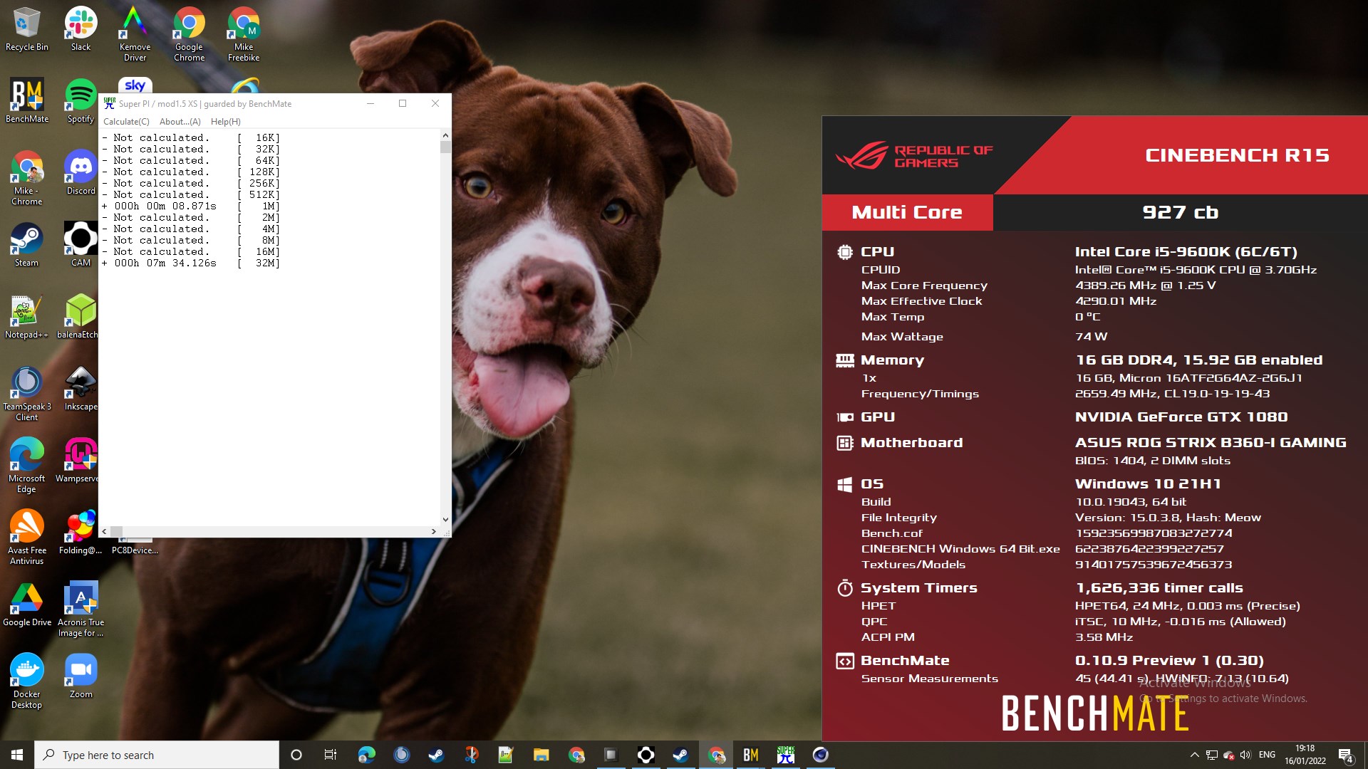Viewport: 1368px width, 769px height.
Task: Click the Super PI scroll down arrow
Action: tap(445, 520)
